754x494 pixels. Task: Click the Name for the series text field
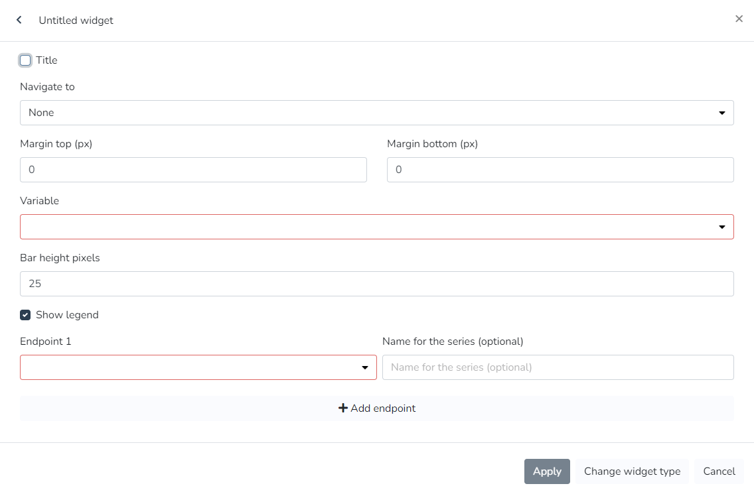coord(558,367)
